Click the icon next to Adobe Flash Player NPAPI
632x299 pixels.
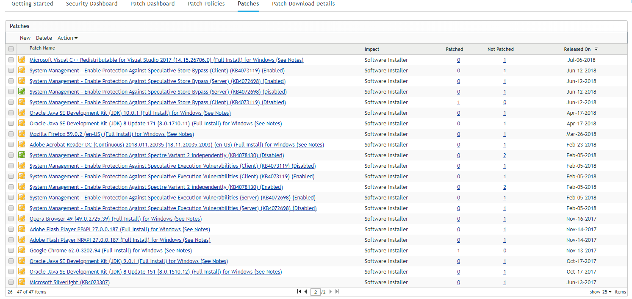point(22,240)
